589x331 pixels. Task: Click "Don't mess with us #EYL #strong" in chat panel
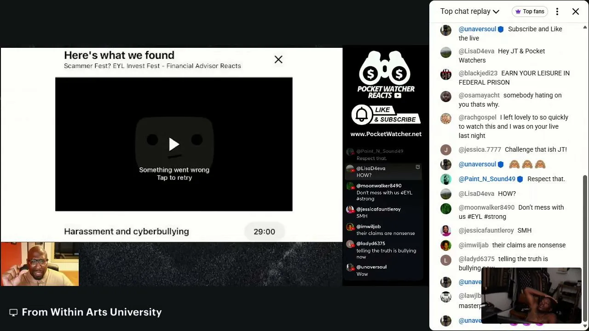(x=511, y=212)
